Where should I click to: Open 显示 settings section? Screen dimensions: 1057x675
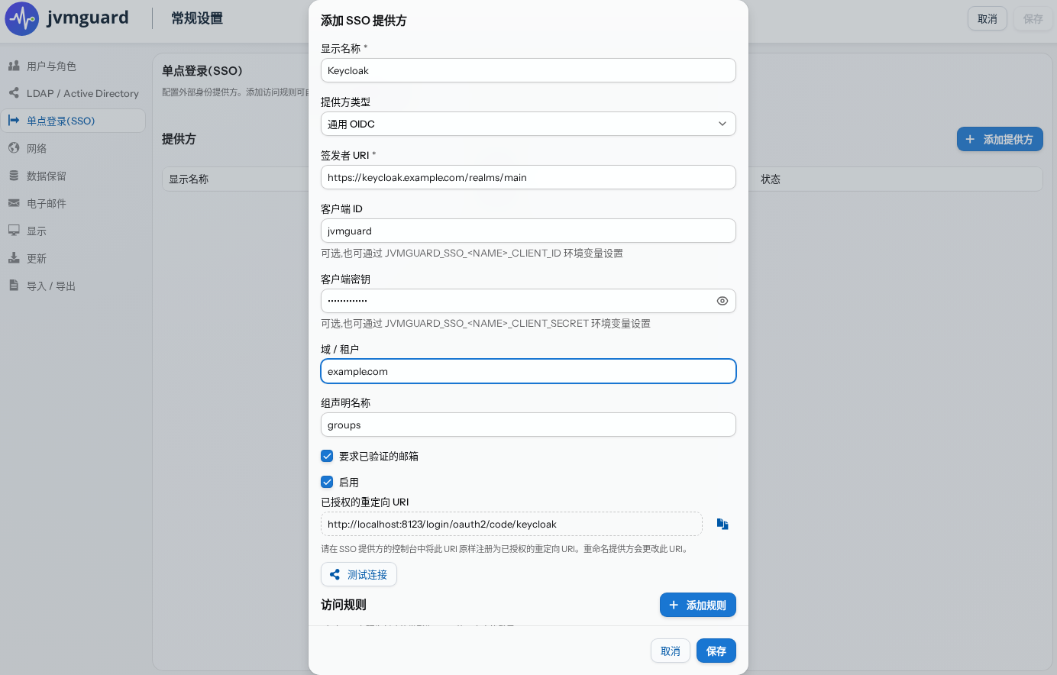73,231
